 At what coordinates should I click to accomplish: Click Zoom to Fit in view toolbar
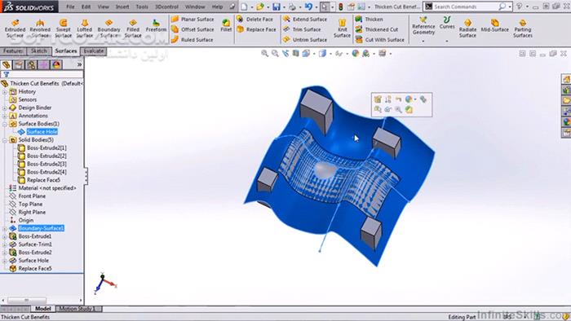coord(265,54)
